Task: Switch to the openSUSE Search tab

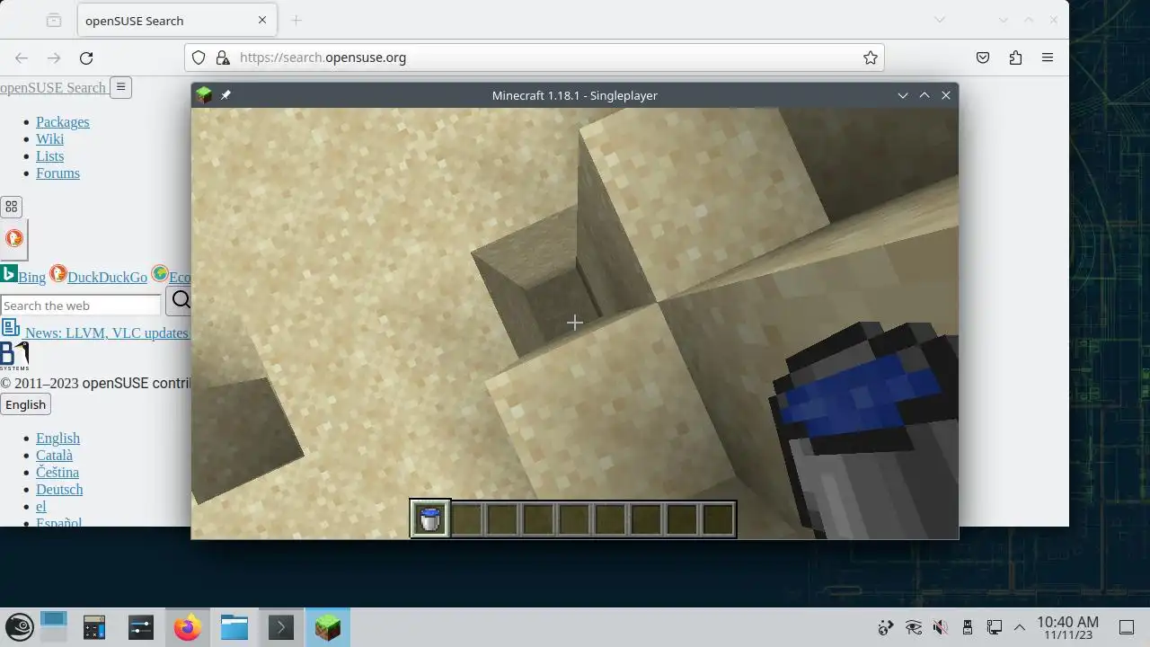Action: coord(177,20)
